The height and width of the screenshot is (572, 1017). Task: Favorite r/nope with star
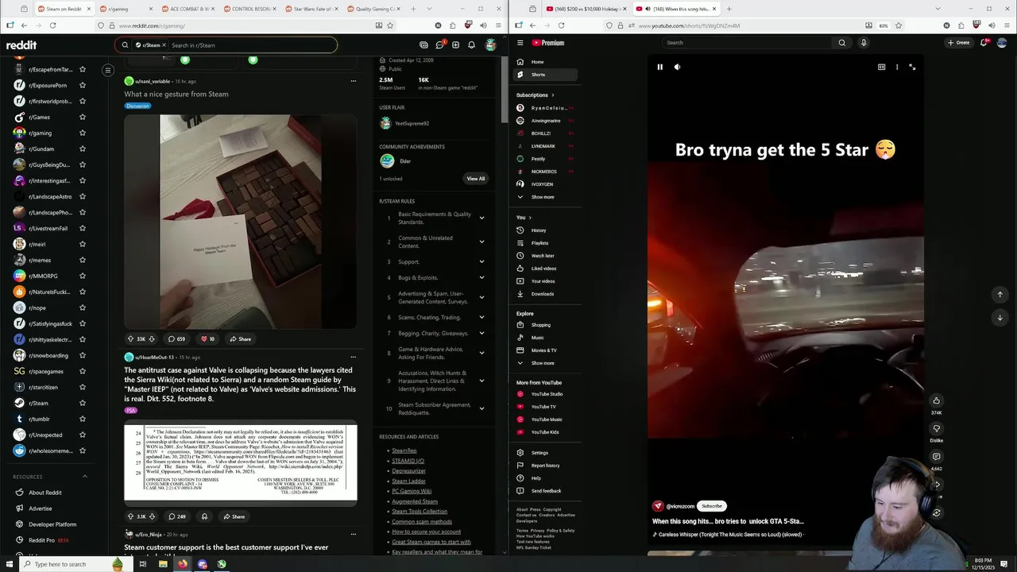pos(83,308)
